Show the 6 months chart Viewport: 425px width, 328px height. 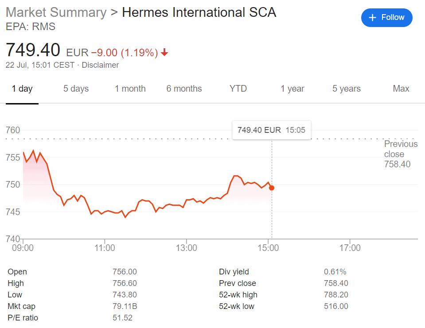(184, 89)
